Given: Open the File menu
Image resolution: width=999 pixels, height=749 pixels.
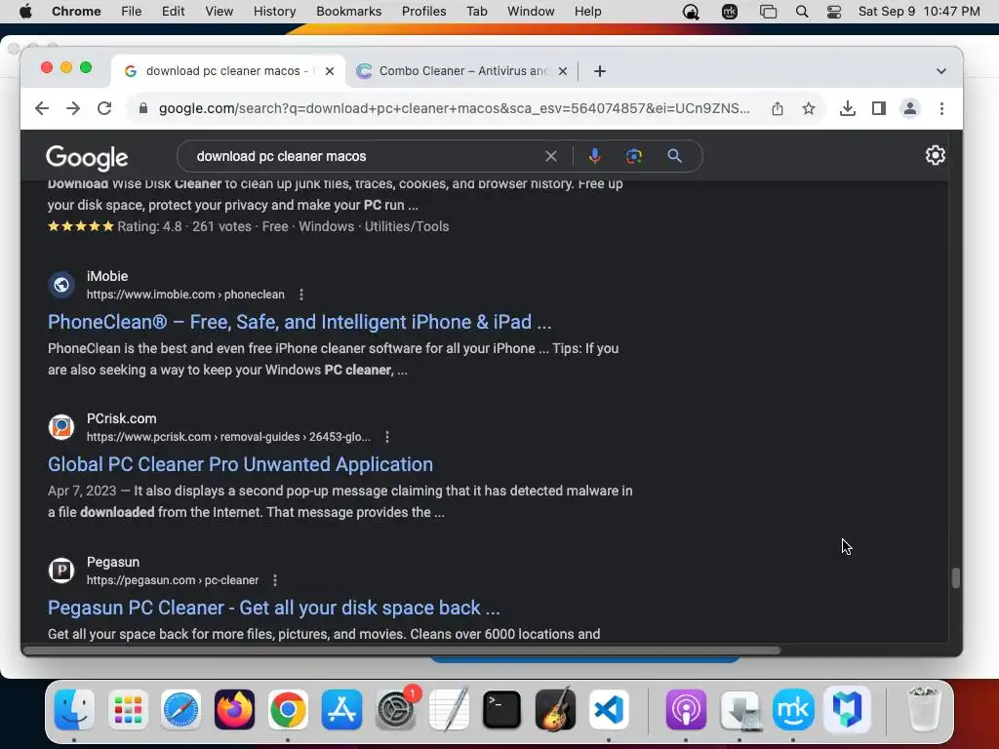Looking at the screenshot, I should point(132,12).
